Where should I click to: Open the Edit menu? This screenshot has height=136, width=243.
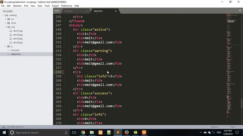tap(8, 6)
